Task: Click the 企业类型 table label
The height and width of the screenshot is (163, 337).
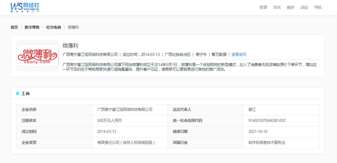Action: [29, 142]
